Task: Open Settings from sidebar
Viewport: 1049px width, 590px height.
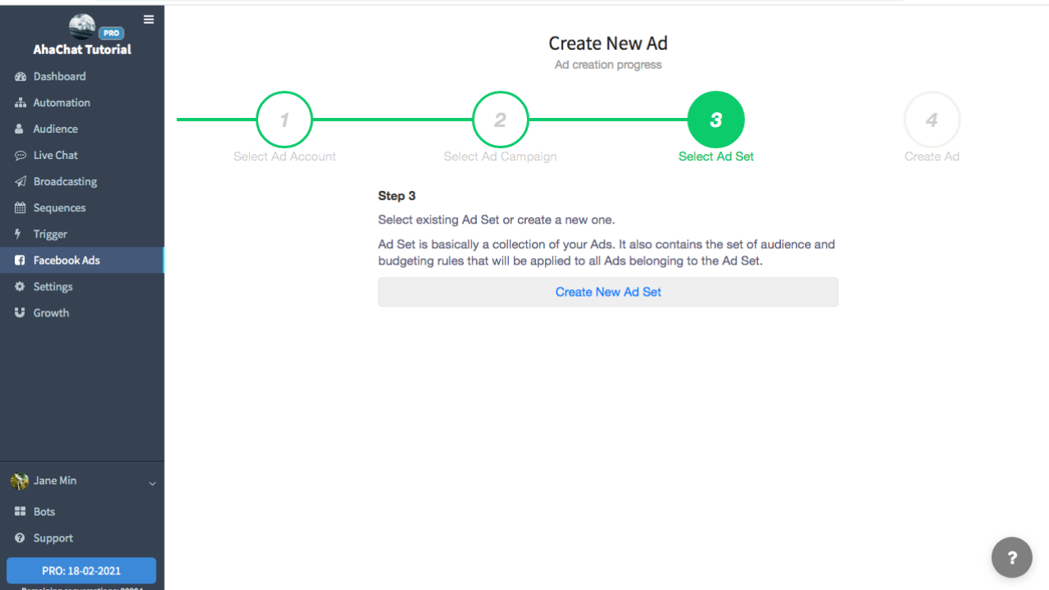Action: click(82, 286)
